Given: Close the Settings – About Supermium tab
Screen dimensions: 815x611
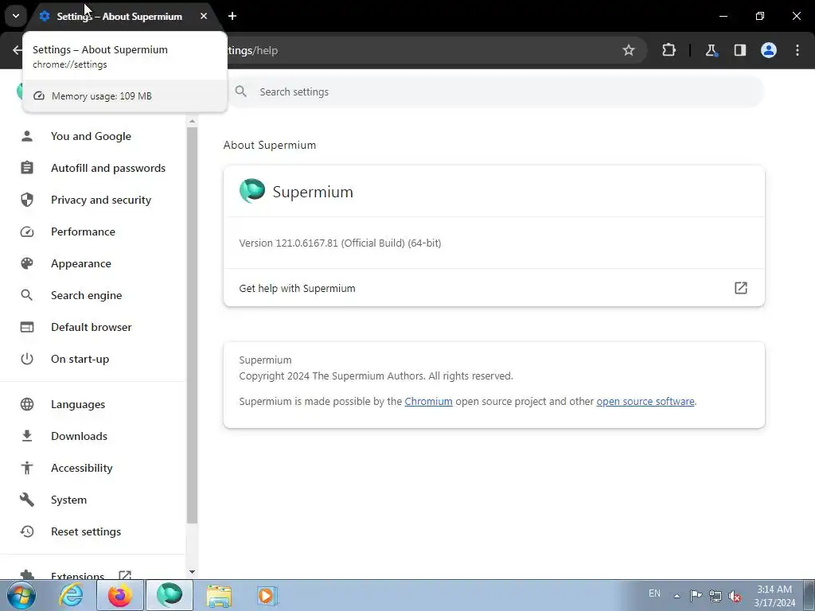Looking at the screenshot, I should (x=204, y=16).
